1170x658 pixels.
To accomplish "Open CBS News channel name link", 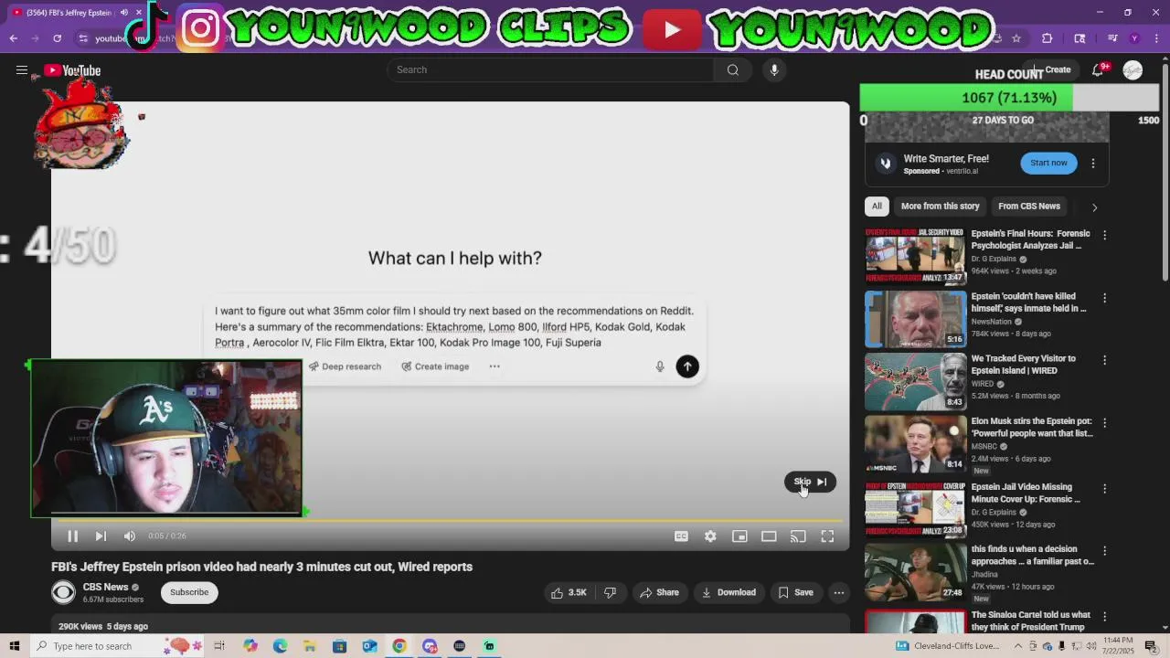I will pyautogui.click(x=105, y=587).
